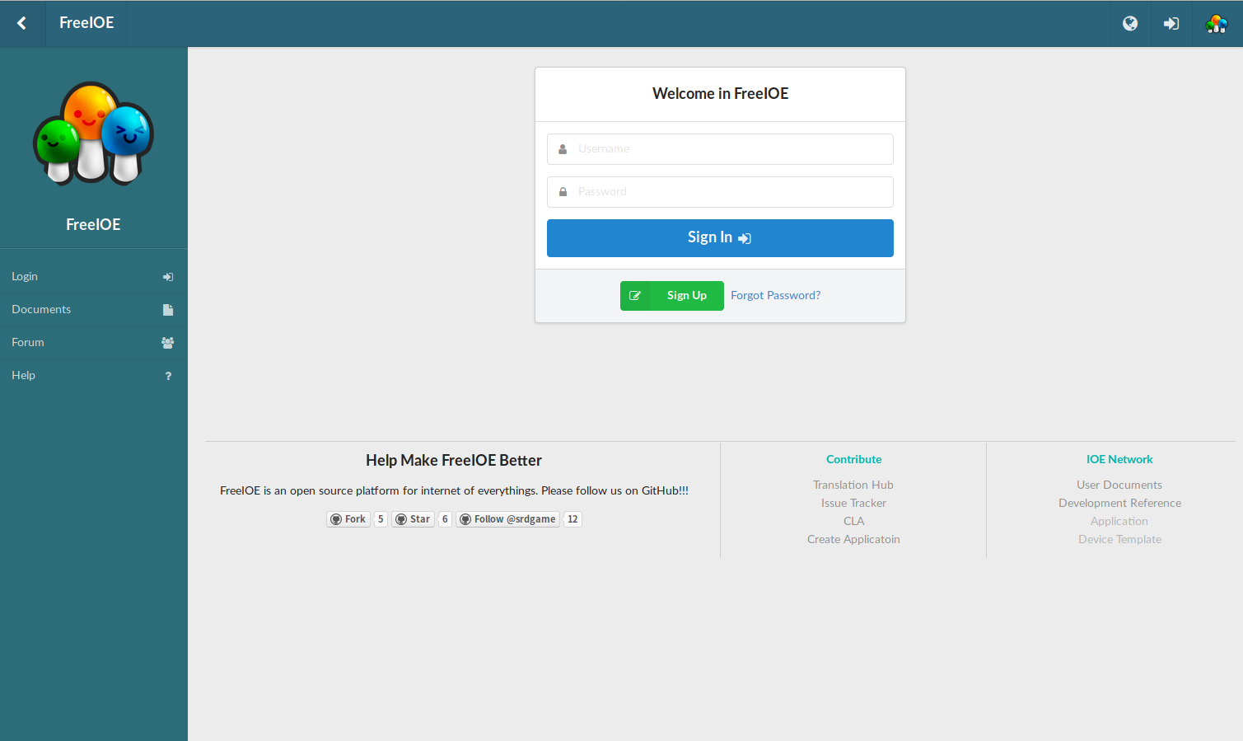This screenshot has width=1243, height=741.
Task: Focus the Password input field
Action: (720, 192)
